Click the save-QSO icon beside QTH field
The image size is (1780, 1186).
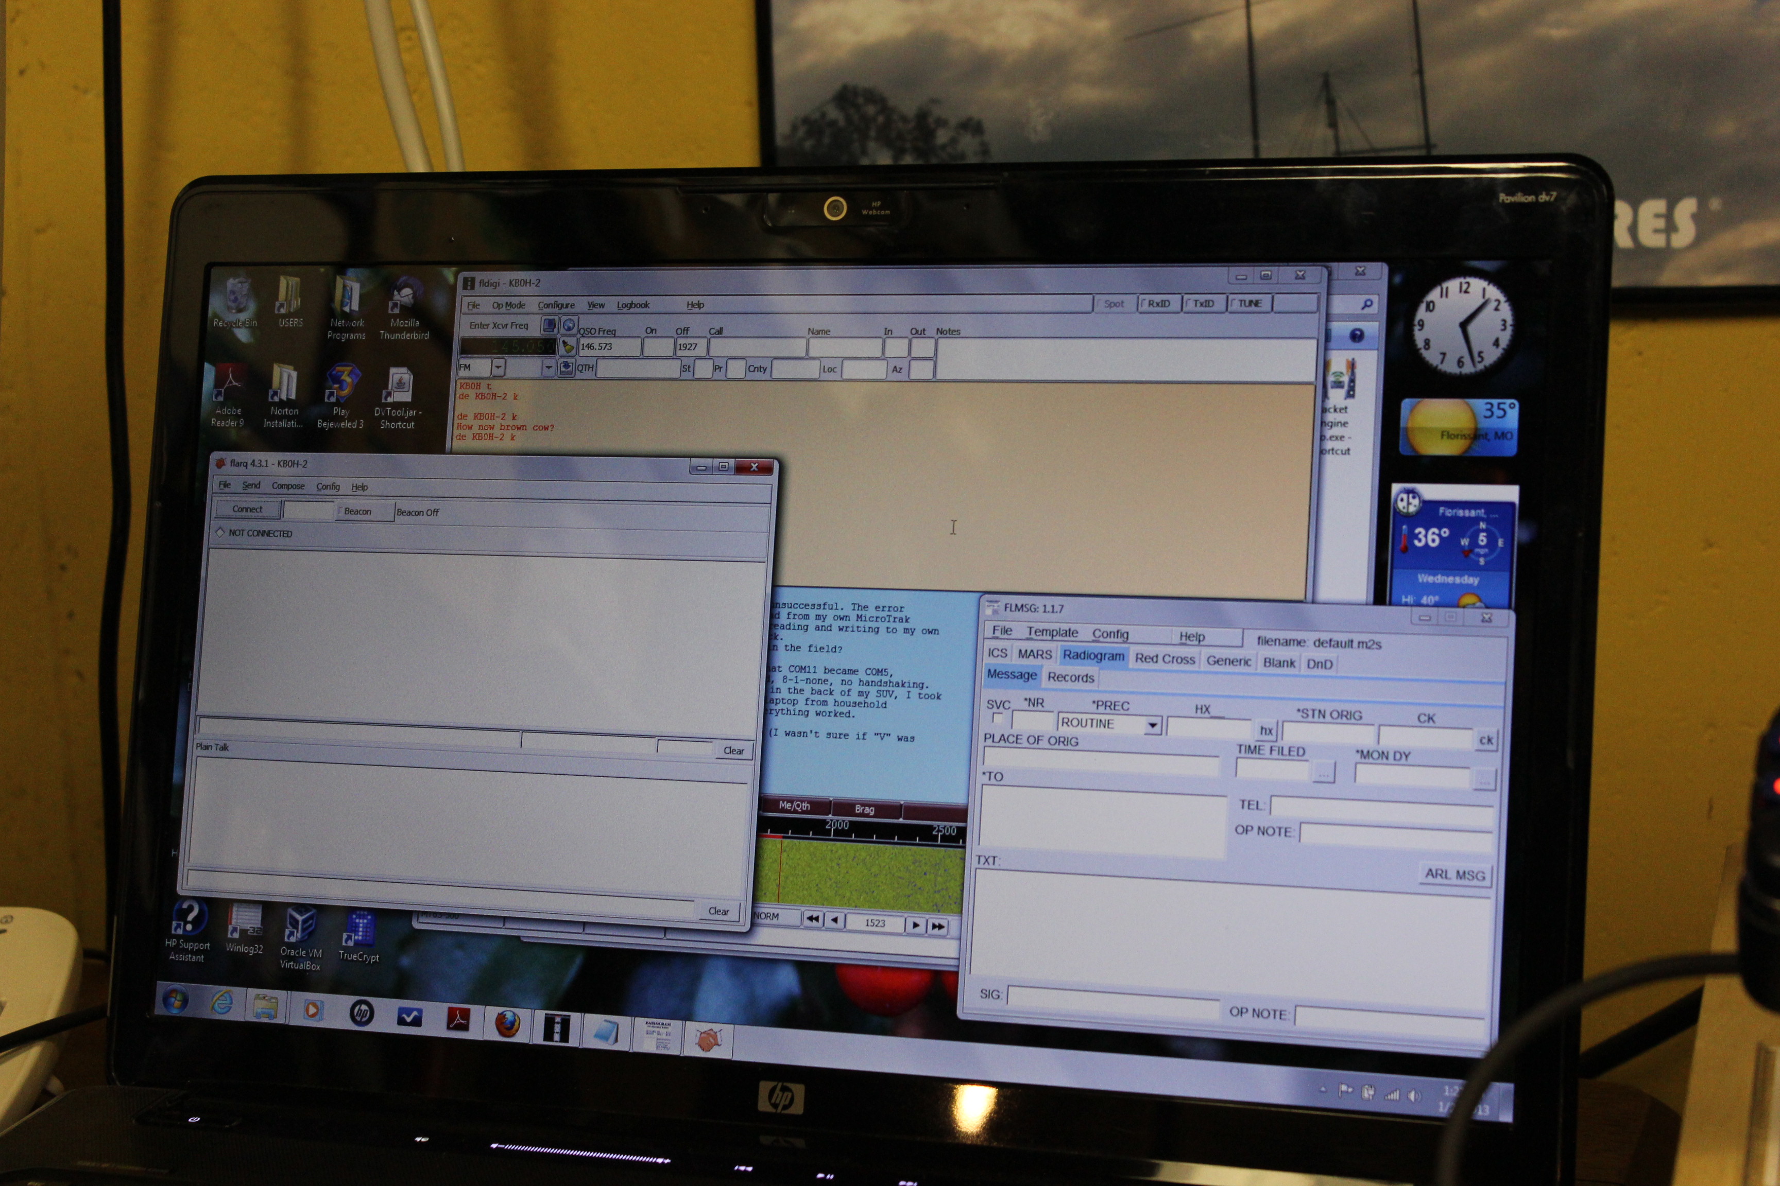pos(566,369)
